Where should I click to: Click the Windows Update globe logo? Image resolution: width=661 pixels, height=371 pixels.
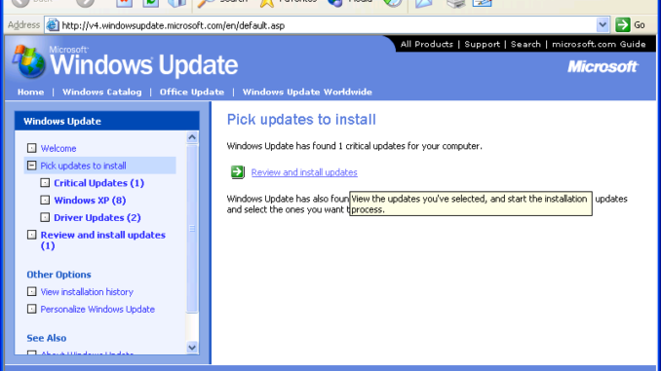click(x=28, y=62)
